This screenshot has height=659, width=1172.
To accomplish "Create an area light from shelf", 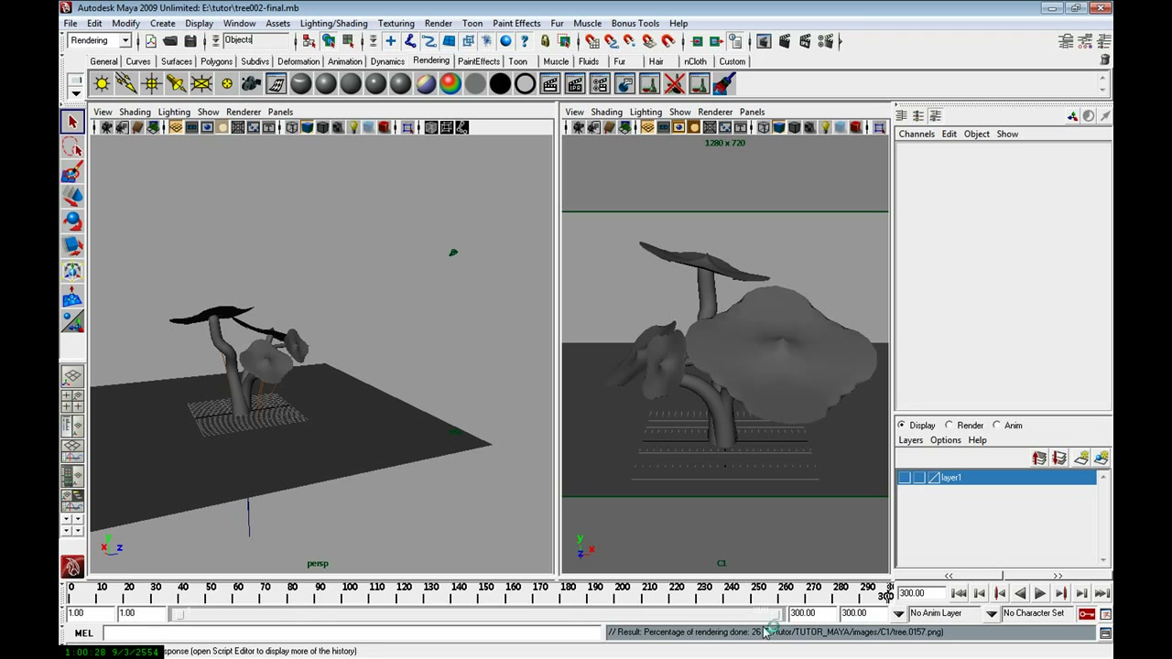I will [201, 84].
